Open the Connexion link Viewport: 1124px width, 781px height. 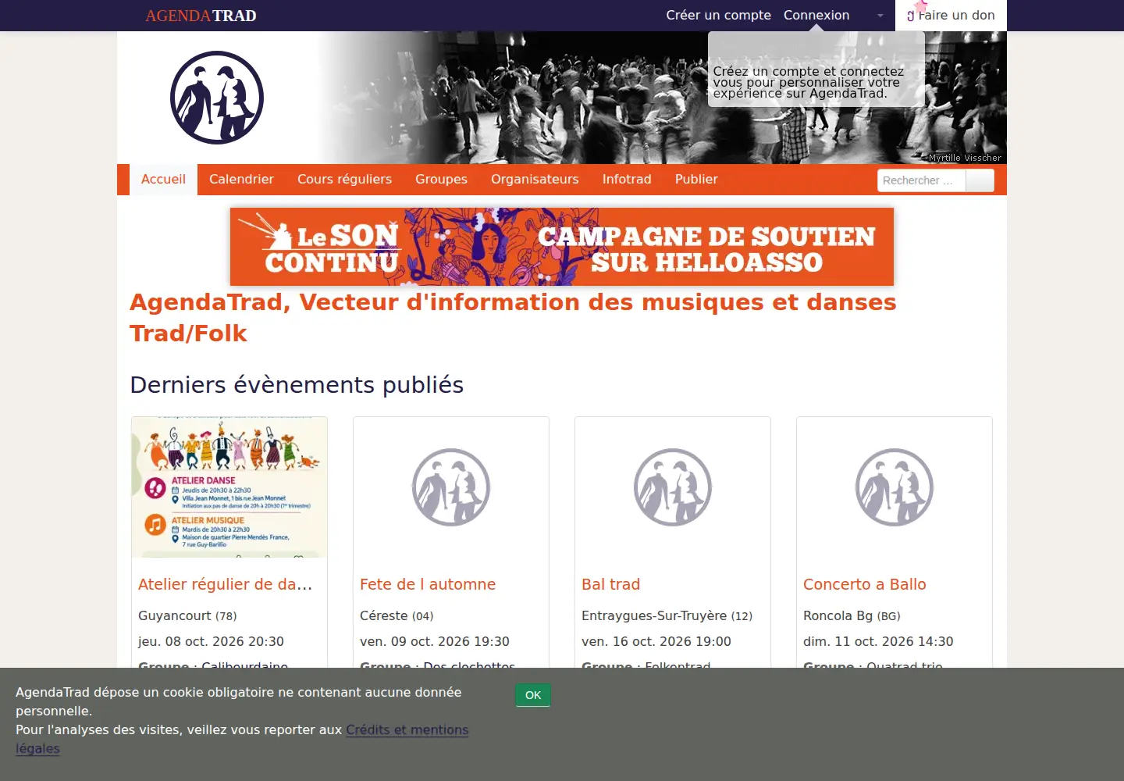tap(816, 16)
